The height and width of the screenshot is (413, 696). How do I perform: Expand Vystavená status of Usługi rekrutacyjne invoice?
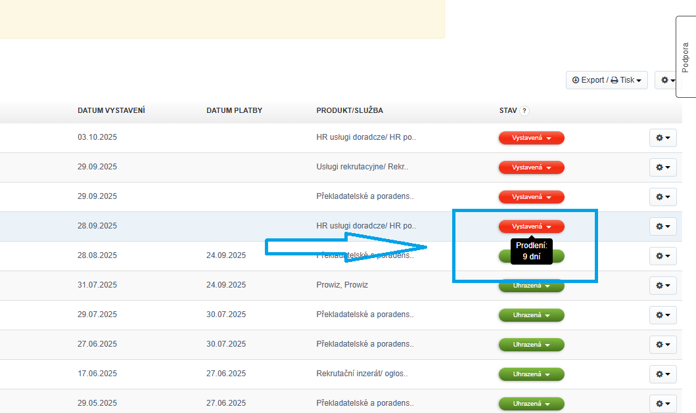point(531,167)
